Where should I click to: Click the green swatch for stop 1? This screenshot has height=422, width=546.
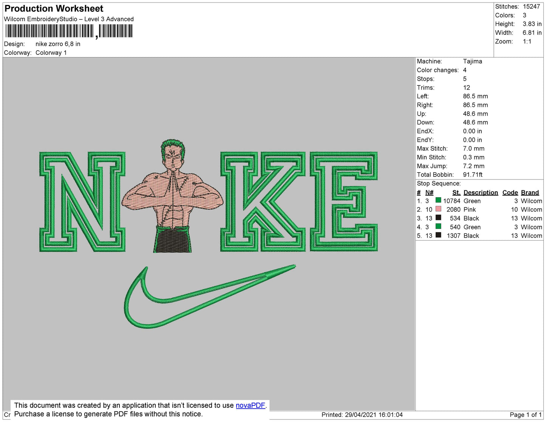(438, 200)
